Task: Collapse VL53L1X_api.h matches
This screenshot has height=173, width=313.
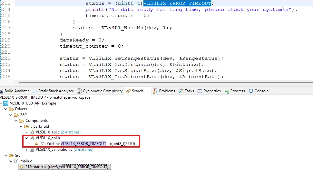Action: [26, 138]
